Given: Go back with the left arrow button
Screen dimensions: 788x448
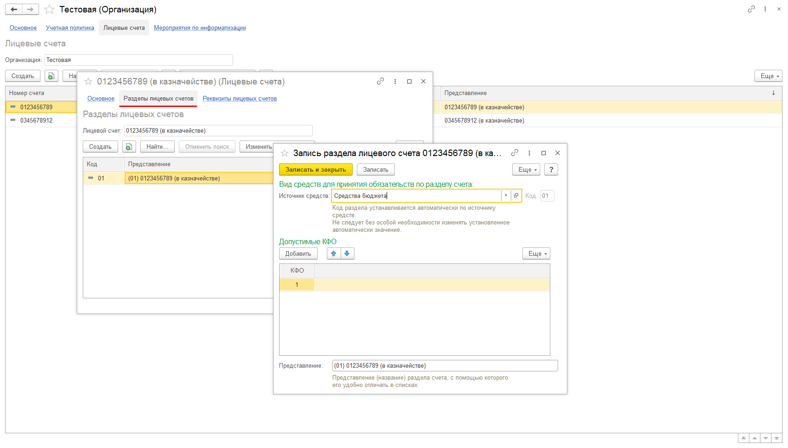Looking at the screenshot, I should [14, 10].
